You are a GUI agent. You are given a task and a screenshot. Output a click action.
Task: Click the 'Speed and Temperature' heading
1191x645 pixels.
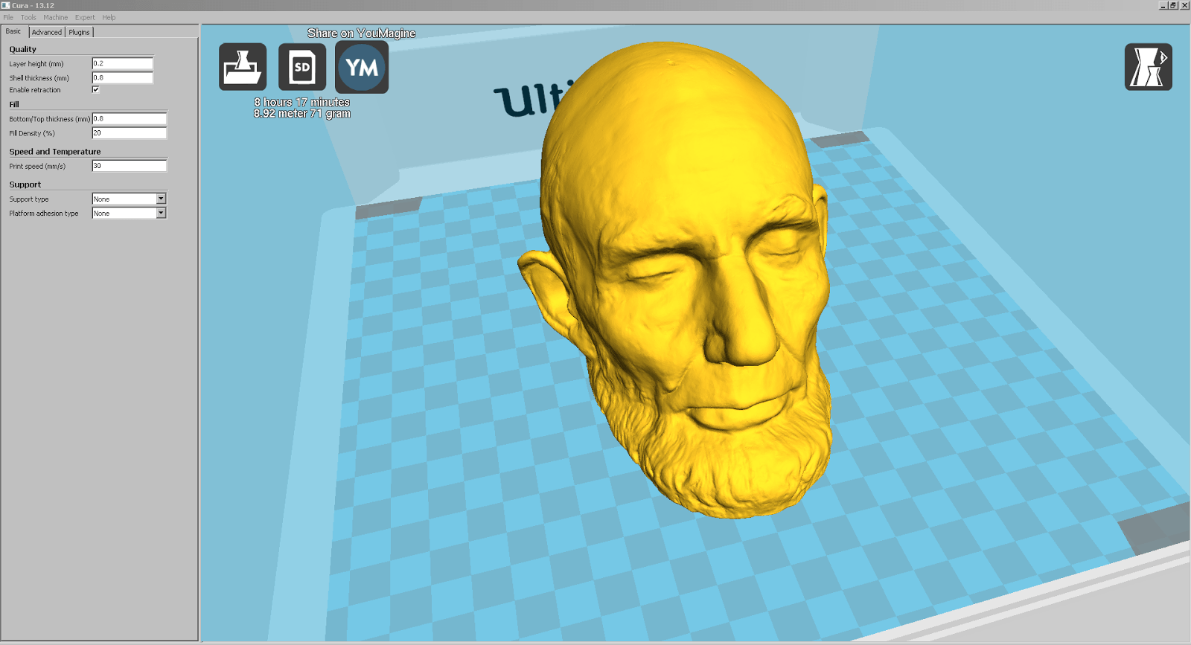(55, 151)
